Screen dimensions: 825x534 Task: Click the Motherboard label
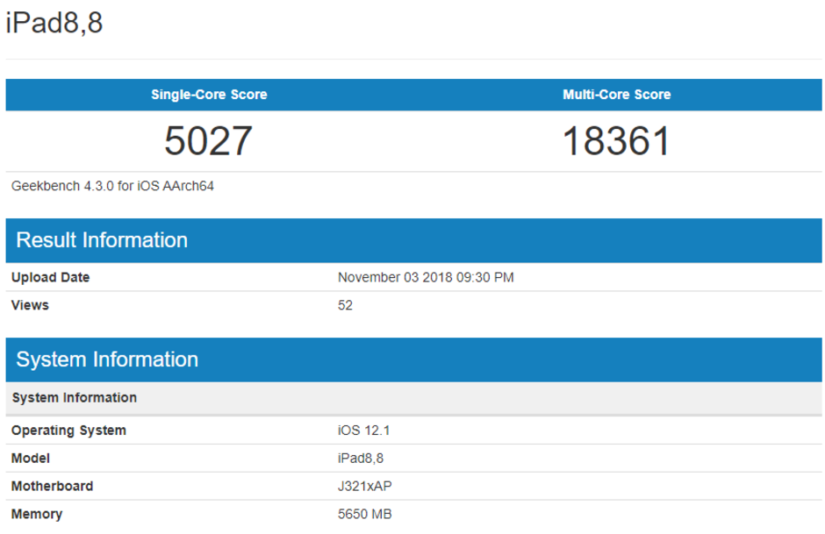(52, 487)
